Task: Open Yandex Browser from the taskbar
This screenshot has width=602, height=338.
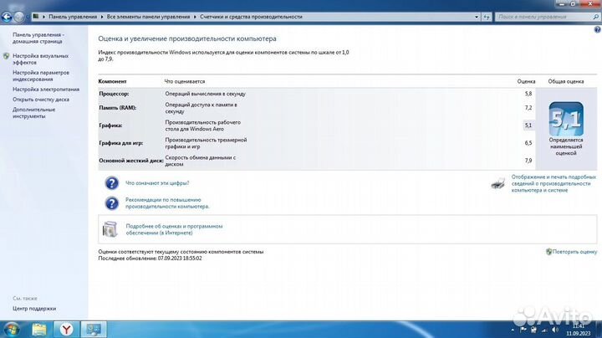Action: 66,329
